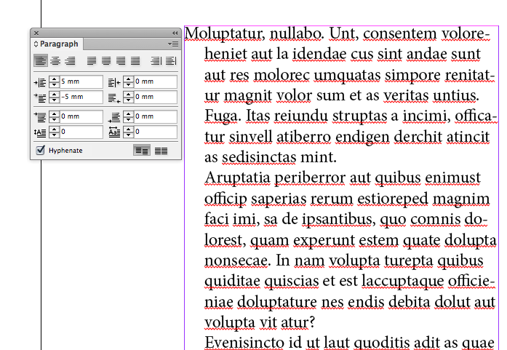Image resolution: width=507 pixels, height=350 pixels.
Task: Decrease drop cap characters with down stepper
Action: tap(128, 135)
